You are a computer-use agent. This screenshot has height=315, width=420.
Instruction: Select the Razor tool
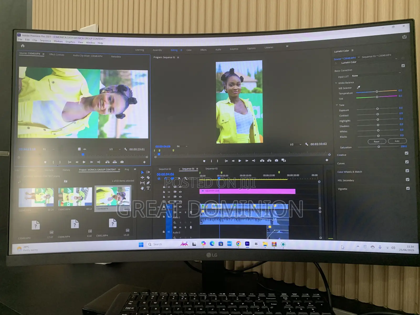click(x=148, y=178)
